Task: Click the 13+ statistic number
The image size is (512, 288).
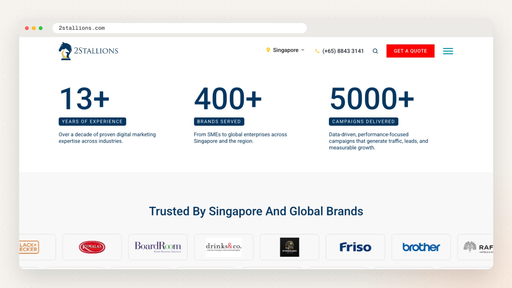Action: pos(85,99)
